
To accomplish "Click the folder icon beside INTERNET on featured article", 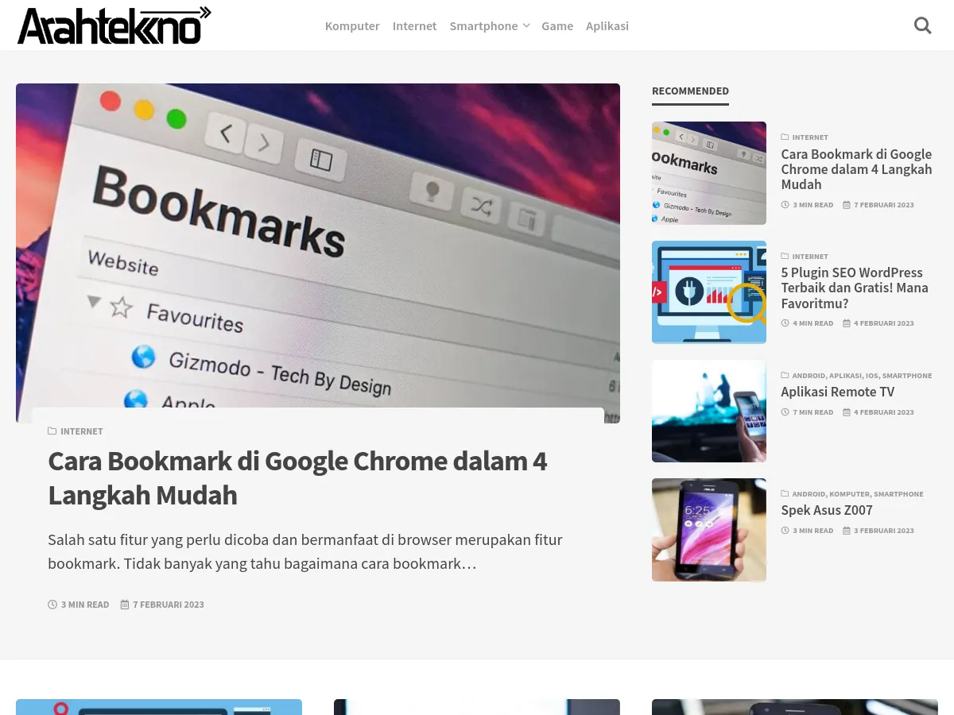I will point(52,431).
